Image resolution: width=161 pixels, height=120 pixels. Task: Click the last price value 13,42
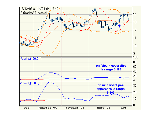pos(55,9)
